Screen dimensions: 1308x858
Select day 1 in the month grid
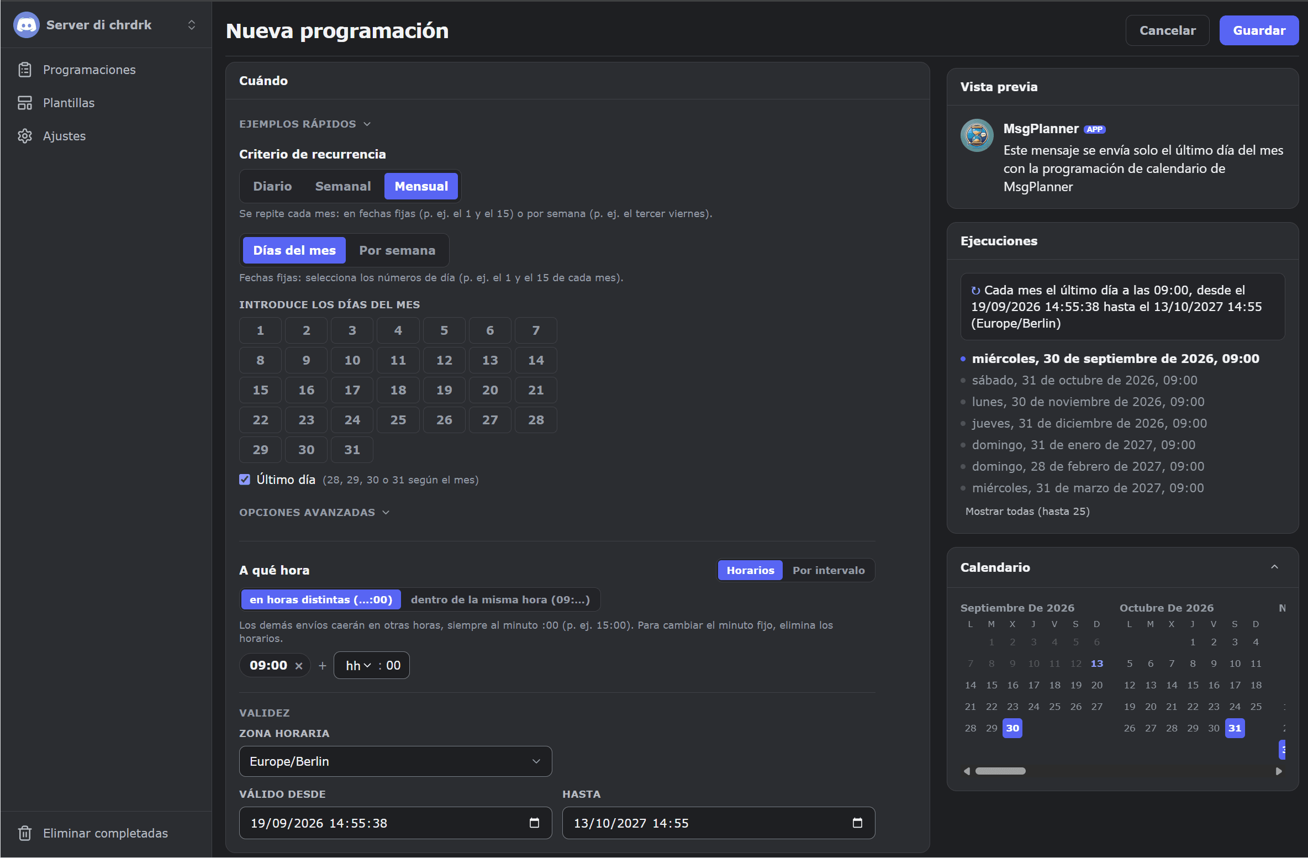(x=260, y=330)
